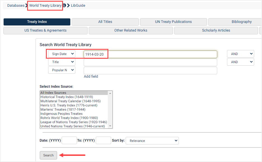The image size is (262, 162).
Task: Expand the Sign Date field dropdown
Action: tap(62, 54)
